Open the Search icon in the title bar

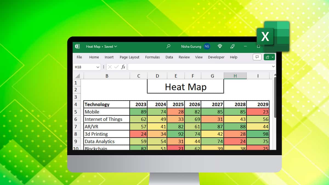(x=168, y=46)
